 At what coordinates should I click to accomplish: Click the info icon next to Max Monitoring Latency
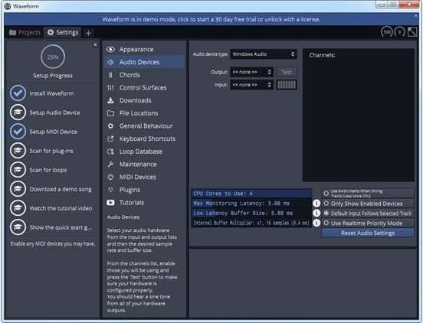(316, 204)
